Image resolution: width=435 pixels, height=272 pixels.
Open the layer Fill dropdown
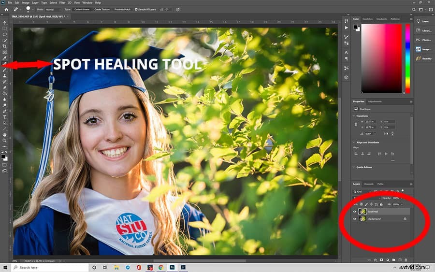[402, 204]
